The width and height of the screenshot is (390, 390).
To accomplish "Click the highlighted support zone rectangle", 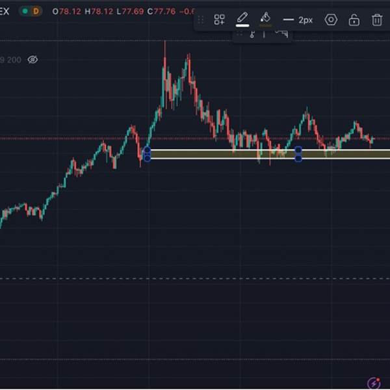I will pyautogui.click(x=221, y=154).
